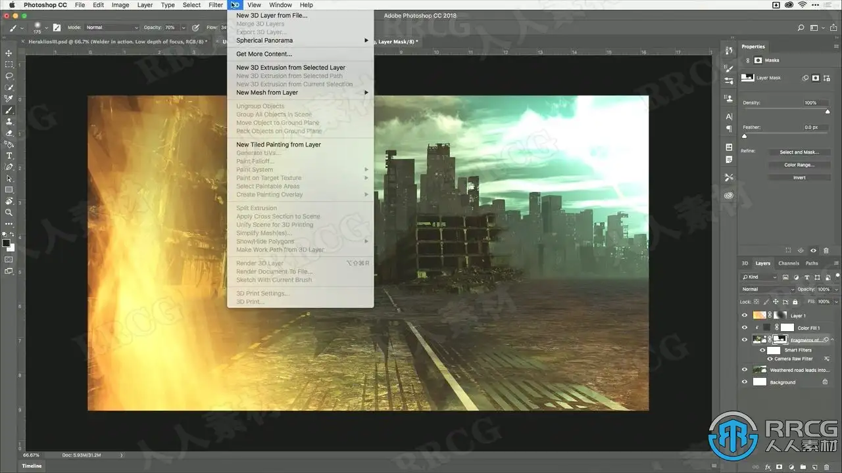Open the brush Mode dropdown
The height and width of the screenshot is (473, 842).
pos(112,28)
